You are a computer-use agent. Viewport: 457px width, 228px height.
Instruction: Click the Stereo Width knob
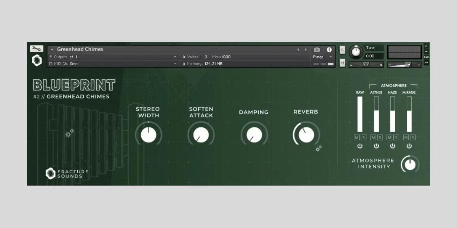click(x=149, y=135)
